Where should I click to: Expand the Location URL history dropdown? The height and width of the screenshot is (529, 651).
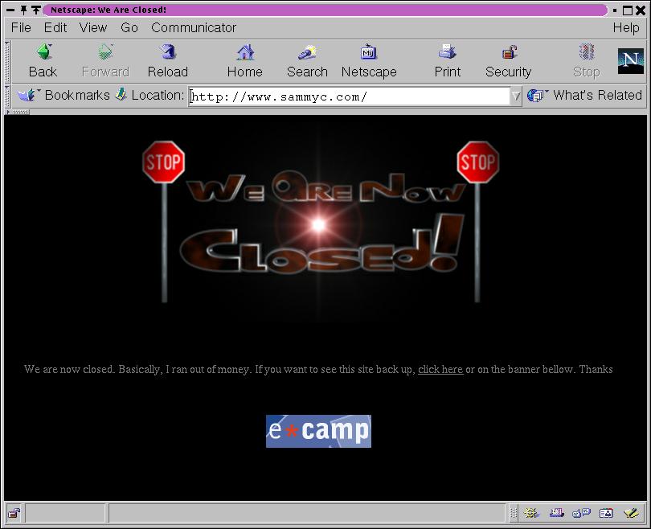tap(516, 96)
